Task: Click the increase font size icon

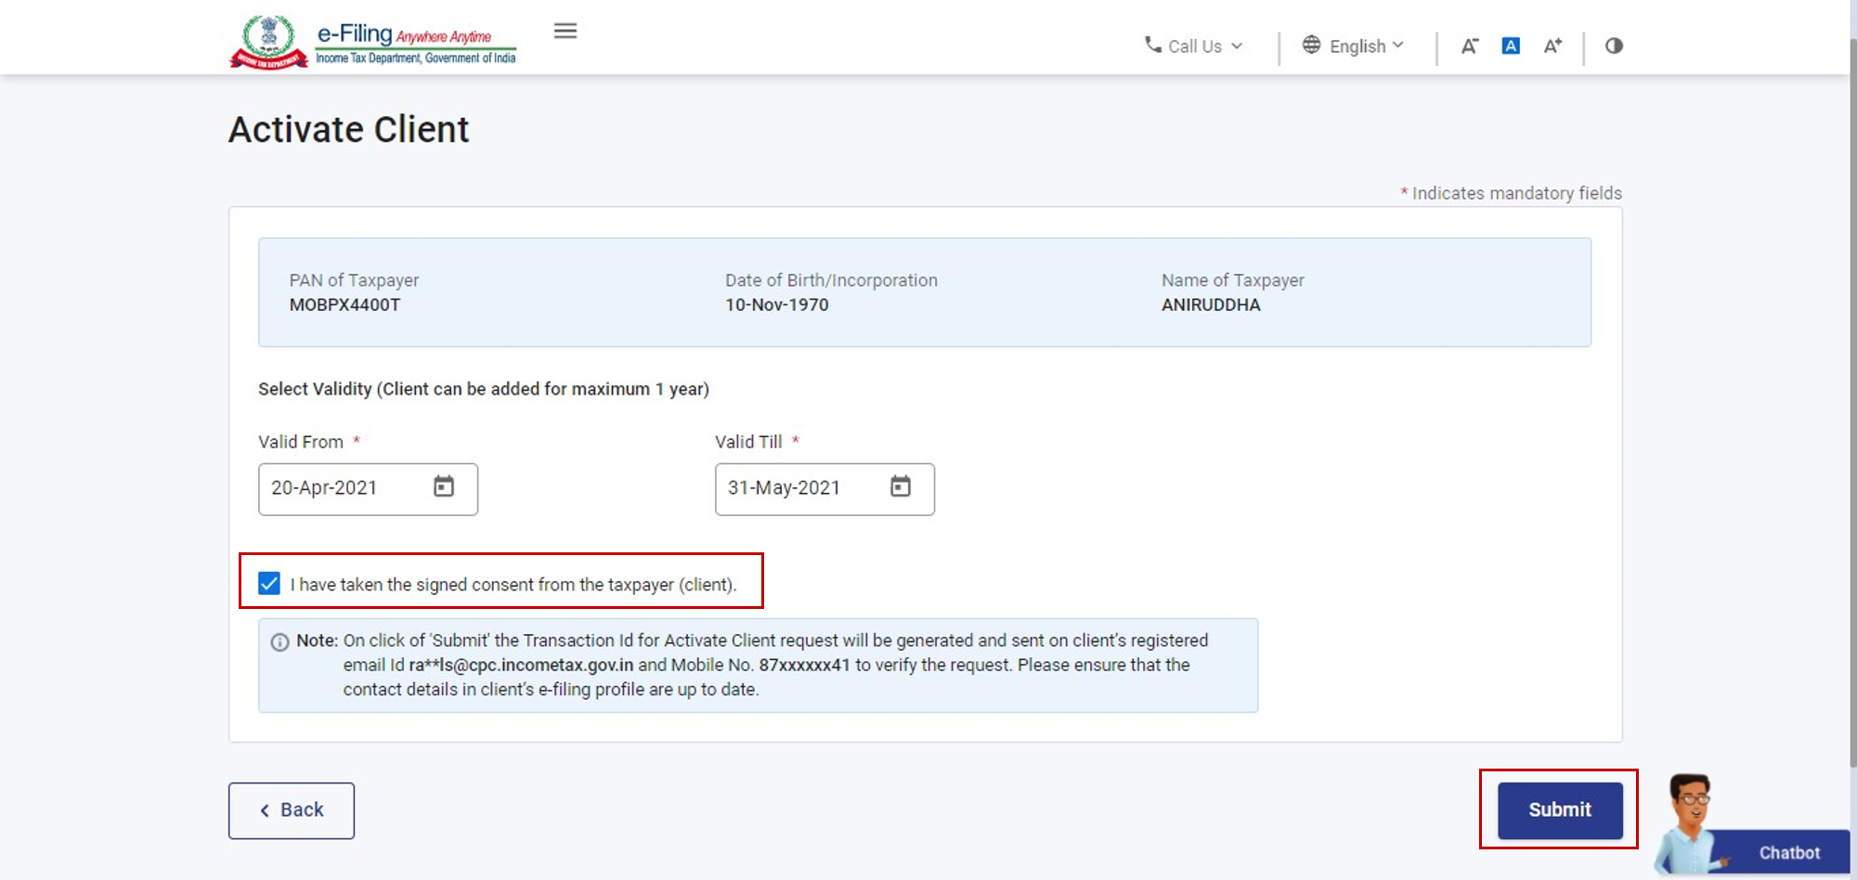Action: [1552, 45]
